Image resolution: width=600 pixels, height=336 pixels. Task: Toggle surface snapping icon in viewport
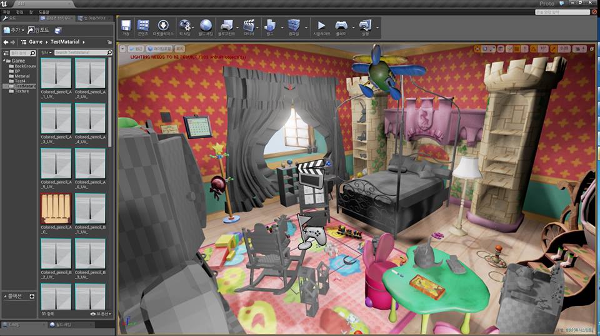click(x=509, y=49)
